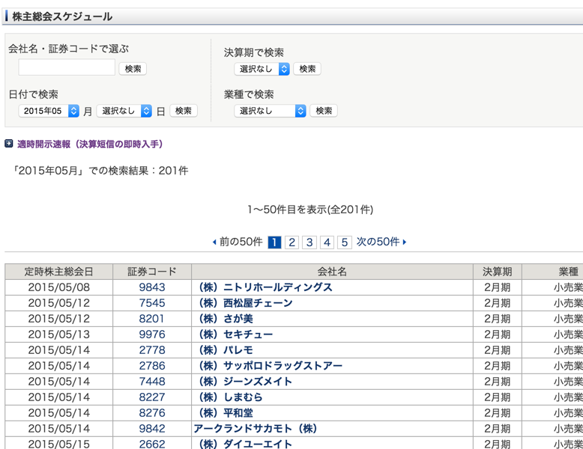Screen dimensions: 583x449
Task: Open アークランドサカモト(株) company link
Action: click(256, 429)
